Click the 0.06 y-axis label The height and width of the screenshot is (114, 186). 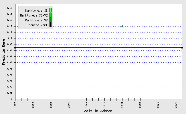(9, 62)
